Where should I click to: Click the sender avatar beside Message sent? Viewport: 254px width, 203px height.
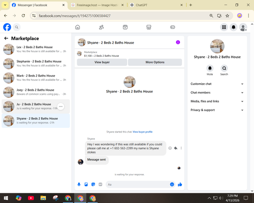(x=80, y=162)
